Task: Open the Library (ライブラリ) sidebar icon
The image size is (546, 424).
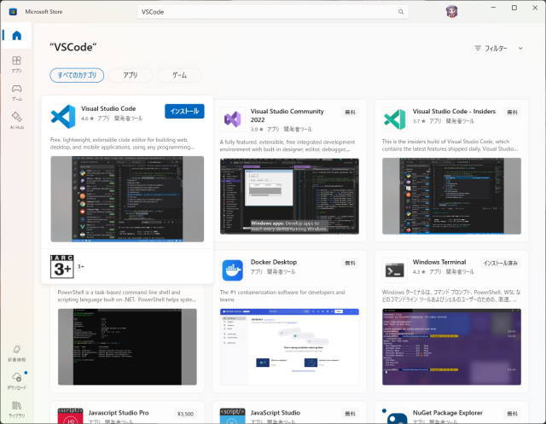Action: coord(17,407)
